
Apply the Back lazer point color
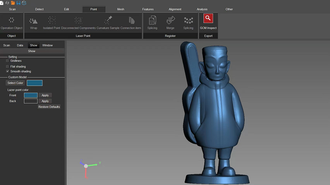(x=45, y=101)
